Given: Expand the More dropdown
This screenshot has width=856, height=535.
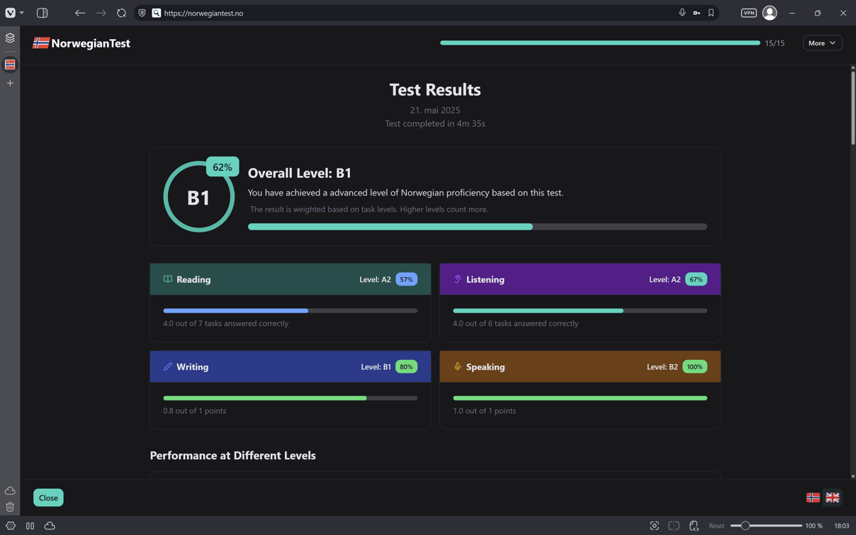Looking at the screenshot, I should coord(822,43).
